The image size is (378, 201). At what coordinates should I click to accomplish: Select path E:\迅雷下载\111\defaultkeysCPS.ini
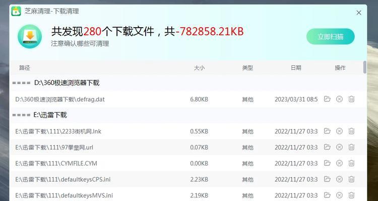(x=63, y=179)
